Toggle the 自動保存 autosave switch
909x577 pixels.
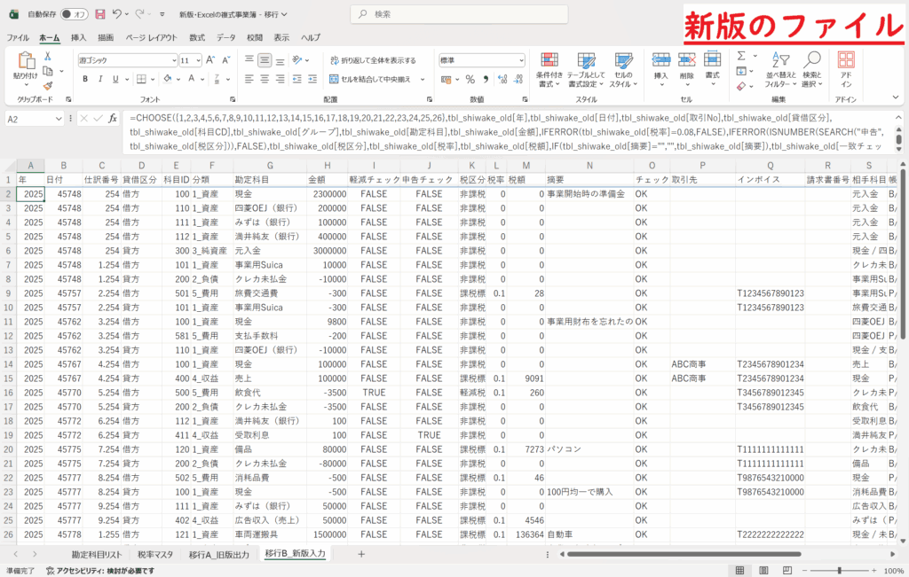coord(75,15)
